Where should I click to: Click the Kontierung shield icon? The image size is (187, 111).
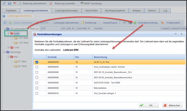click(83, 23)
